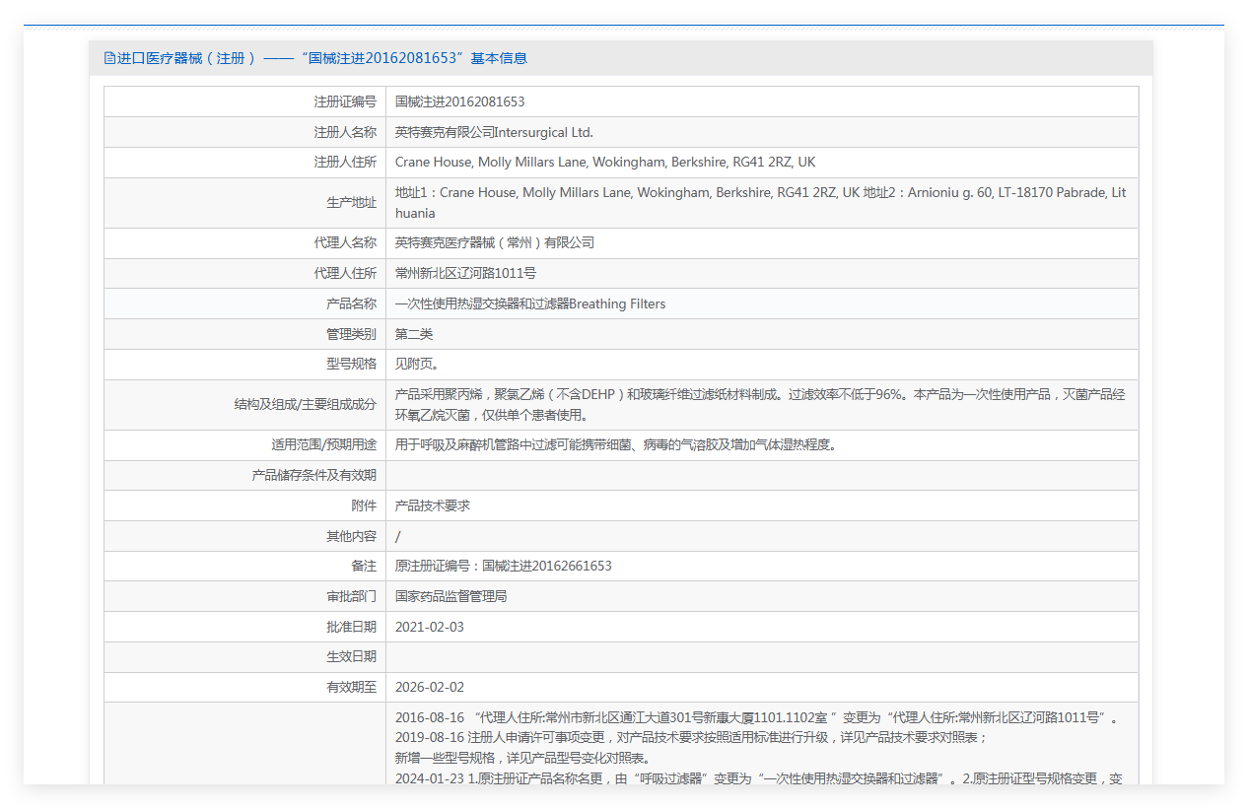Click the 代理人住所 label
This screenshot has height=808, width=1248.
(345, 274)
